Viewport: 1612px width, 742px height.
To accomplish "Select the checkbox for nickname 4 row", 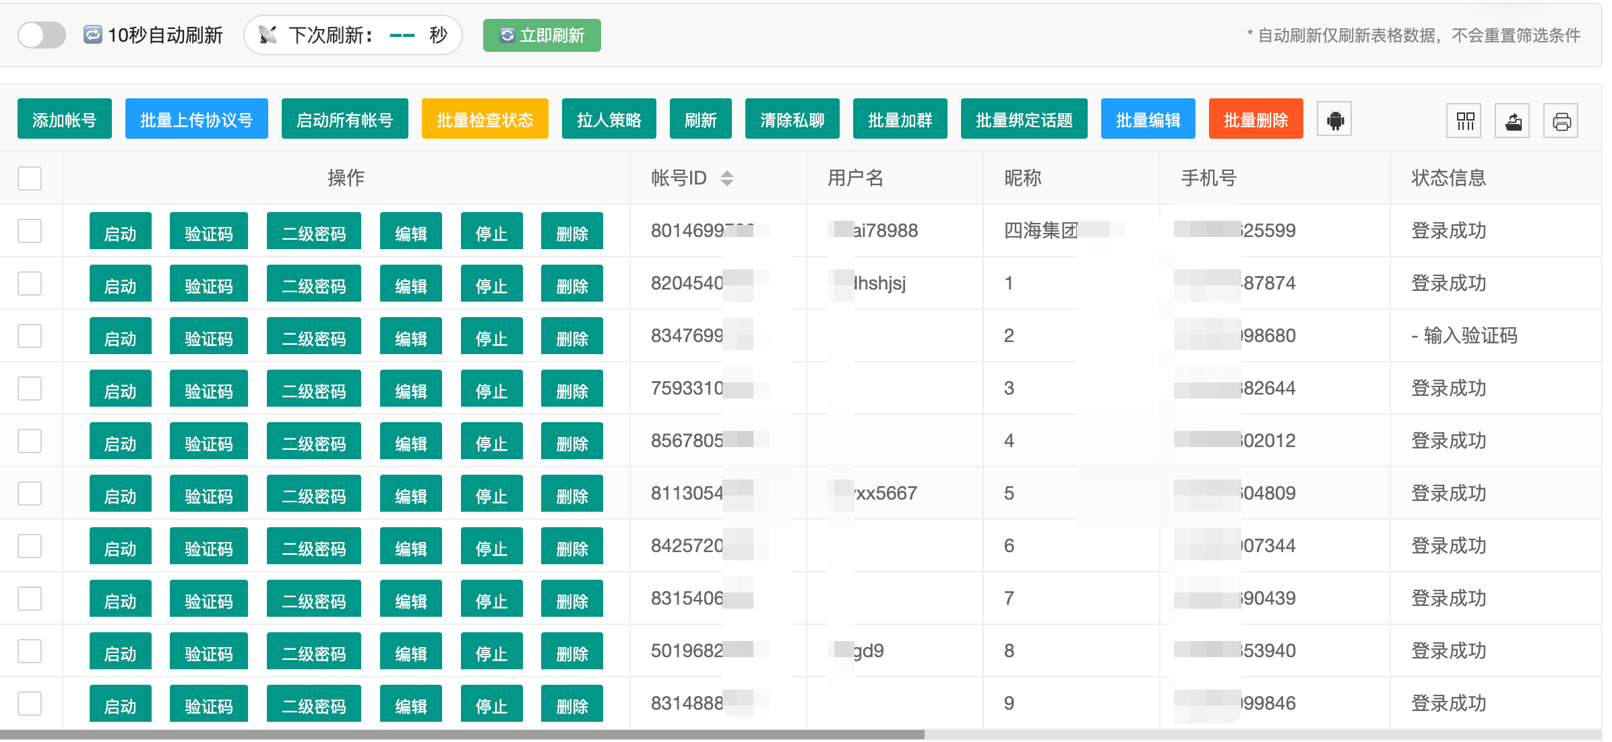I will tap(30, 441).
